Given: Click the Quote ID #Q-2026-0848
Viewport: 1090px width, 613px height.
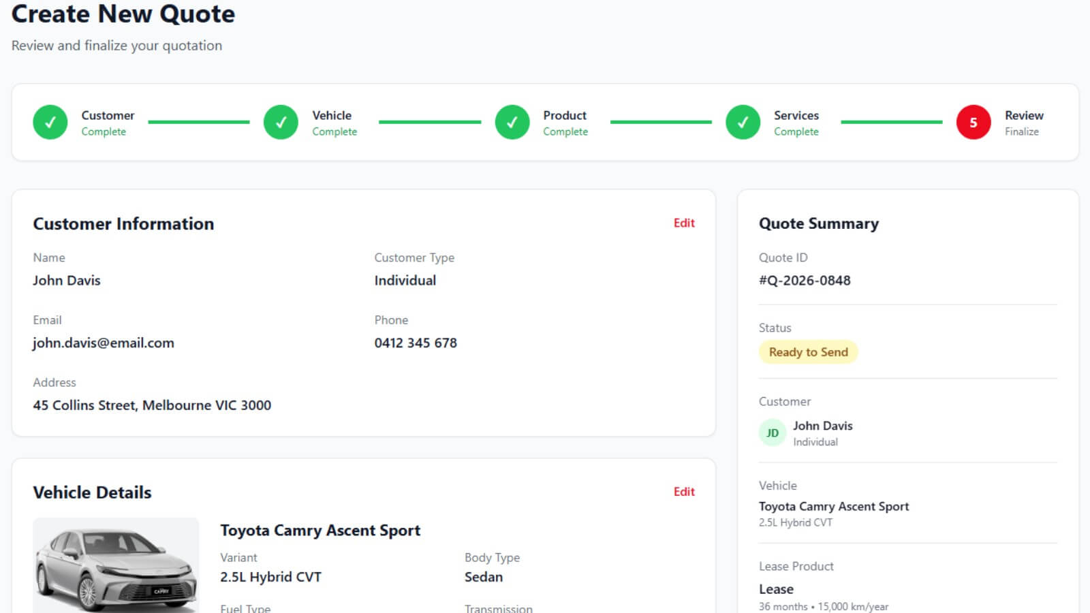Looking at the screenshot, I should [805, 281].
